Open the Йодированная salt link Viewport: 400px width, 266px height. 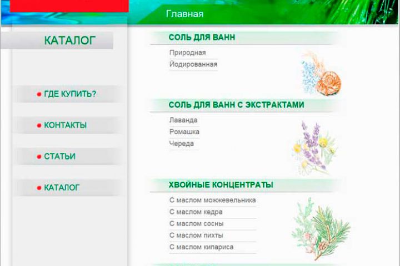pyautogui.click(x=193, y=64)
